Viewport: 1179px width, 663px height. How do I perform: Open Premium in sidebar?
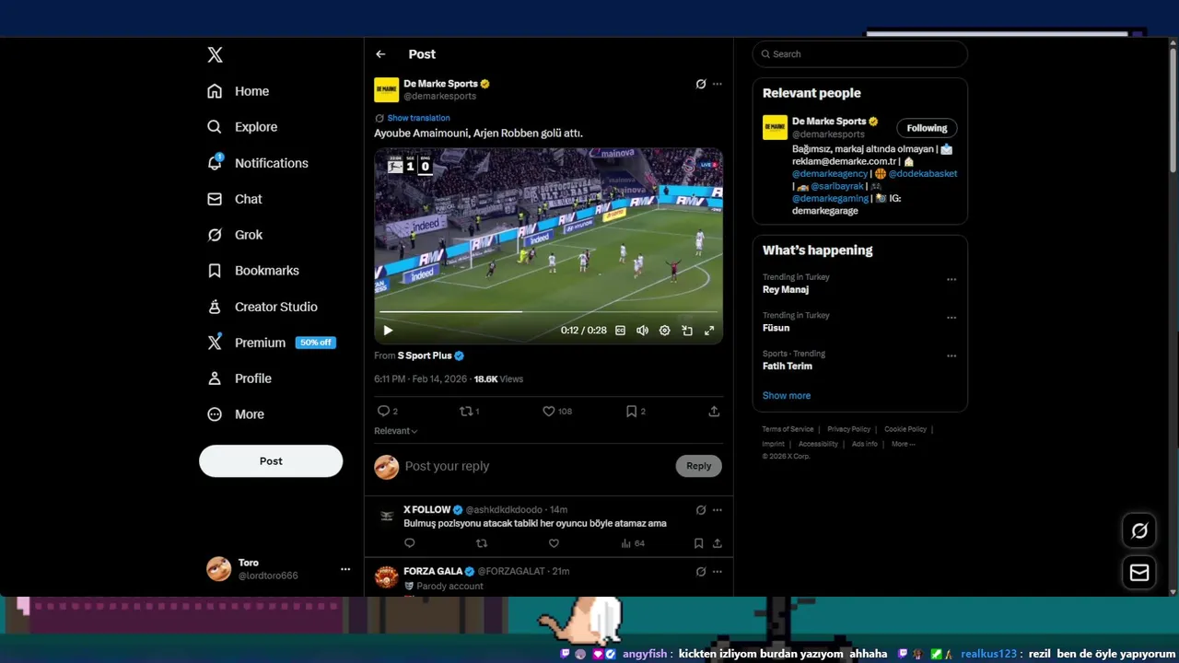[x=271, y=343]
